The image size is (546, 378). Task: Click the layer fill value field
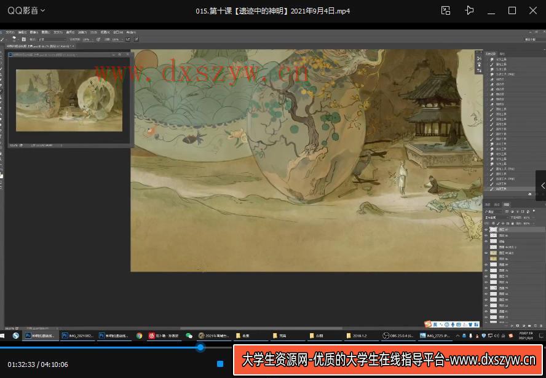point(527,224)
